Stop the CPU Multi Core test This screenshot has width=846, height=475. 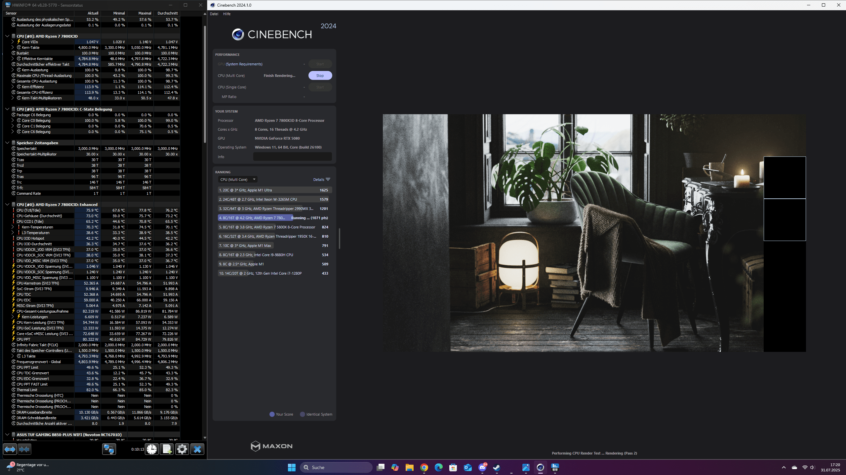tap(320, 76)
